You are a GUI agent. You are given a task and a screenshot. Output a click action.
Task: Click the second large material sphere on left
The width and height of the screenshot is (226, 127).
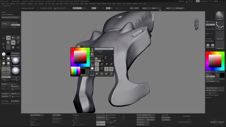(x=16, y=71)
